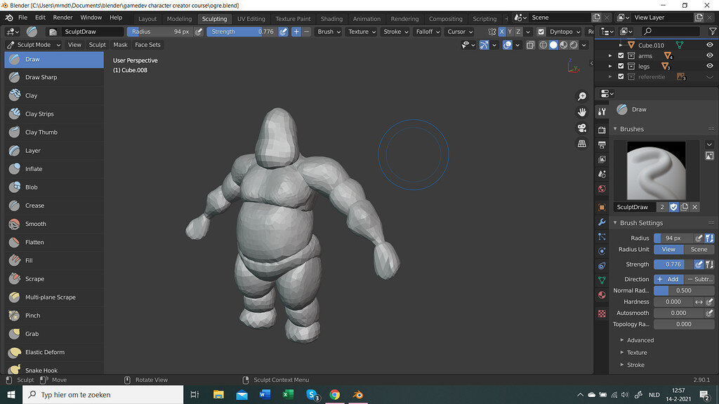Pick the Grab brush tool
Viewport: 719px width, 404px height.
pos(32,334)
